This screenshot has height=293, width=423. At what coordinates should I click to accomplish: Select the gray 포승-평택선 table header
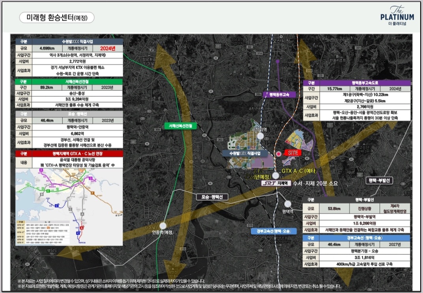pyautogui.click(x=77, y=114)
